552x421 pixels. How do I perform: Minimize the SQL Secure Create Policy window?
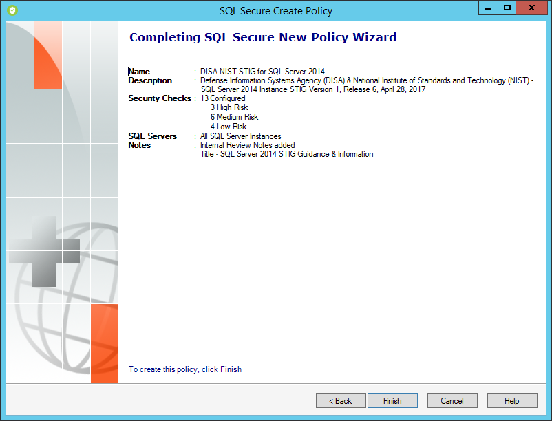tap(488, 8)
